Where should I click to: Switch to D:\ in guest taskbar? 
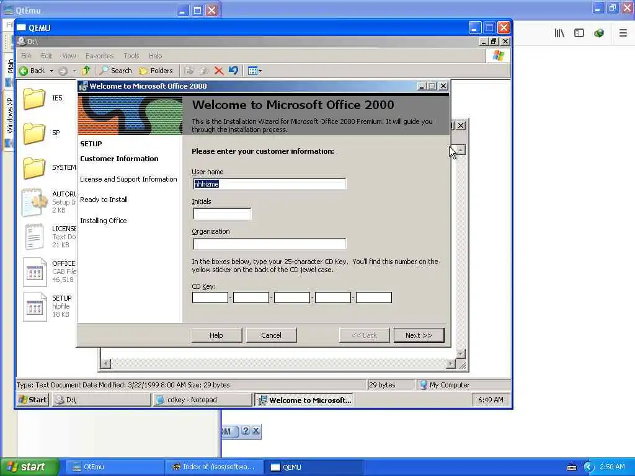pyautogui.click(x=102, y=400)
